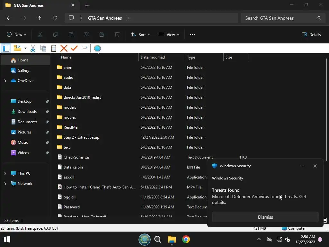Screen dimensions: 329x247
Task: Open the New dropdown menu
Action: [16, 35]
